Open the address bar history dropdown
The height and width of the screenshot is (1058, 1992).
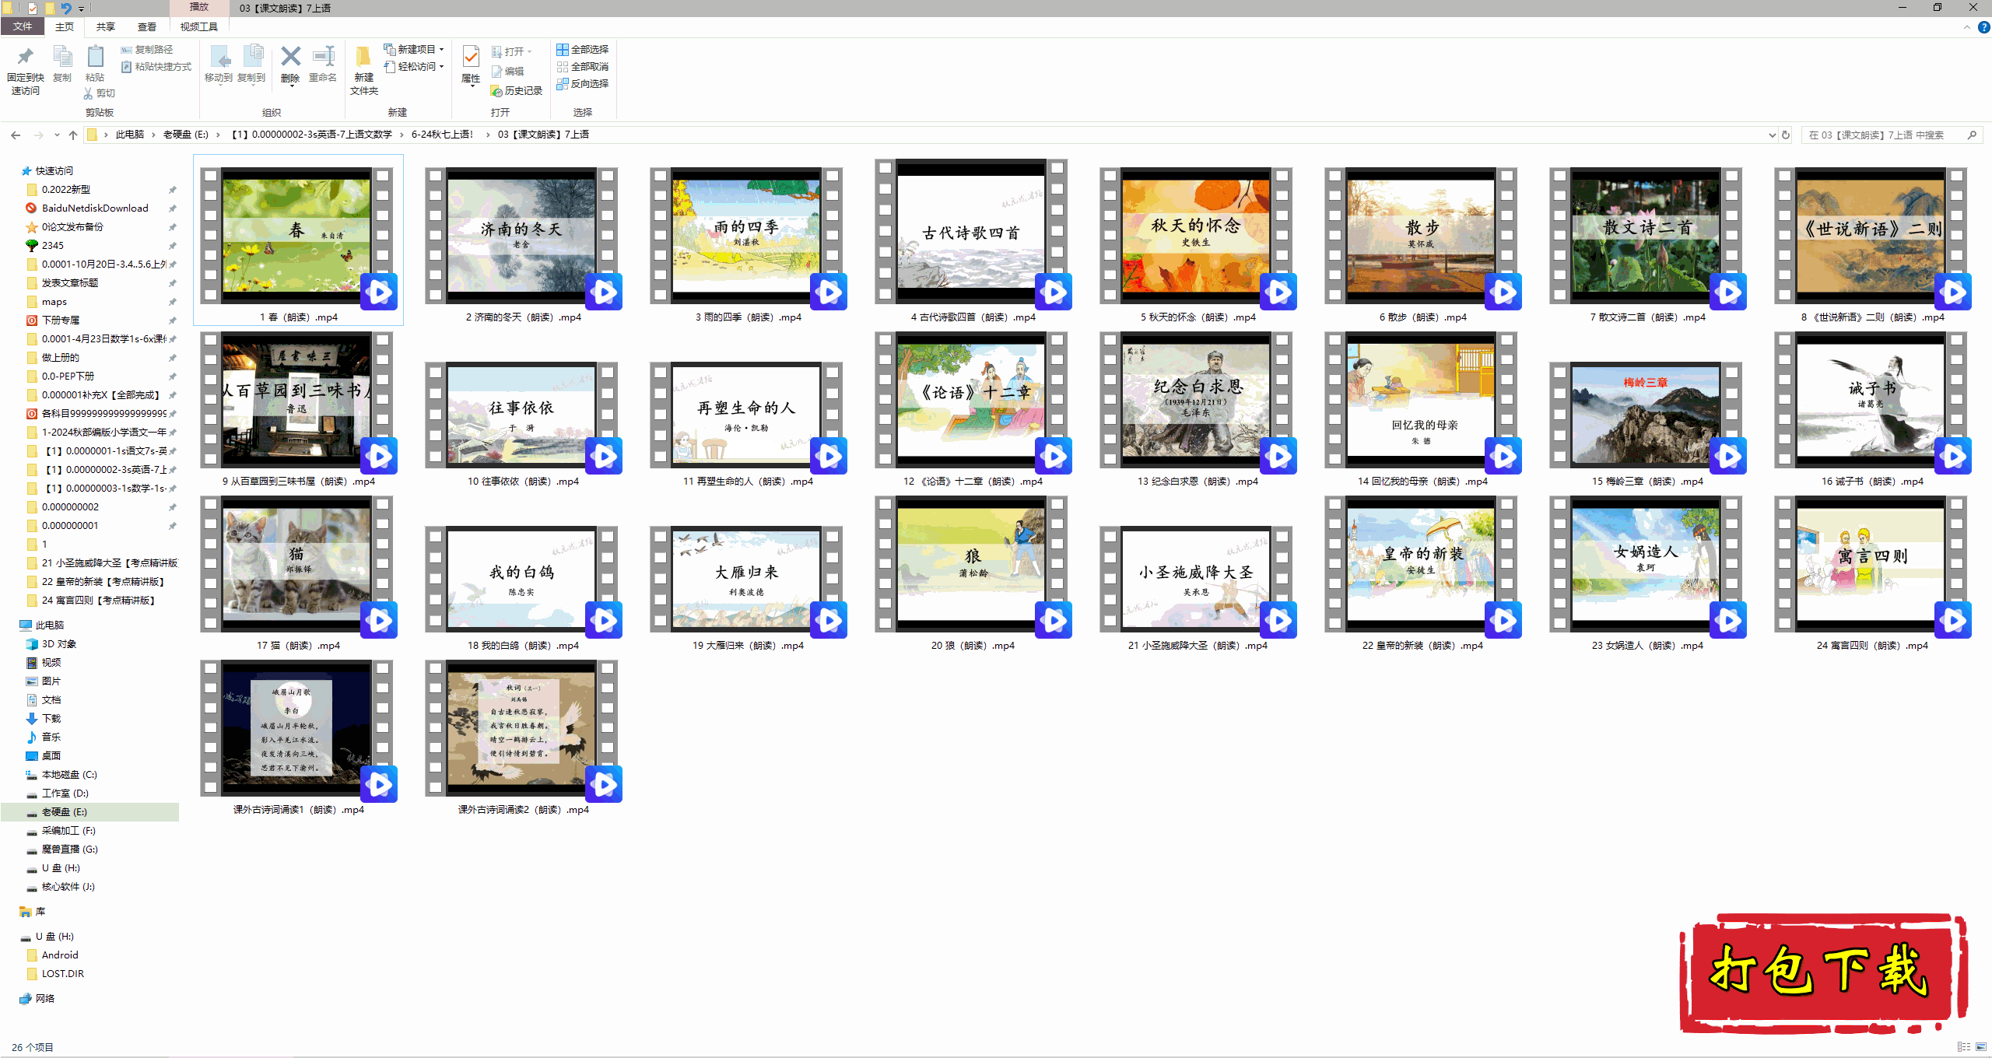(x=1772, y=135)
